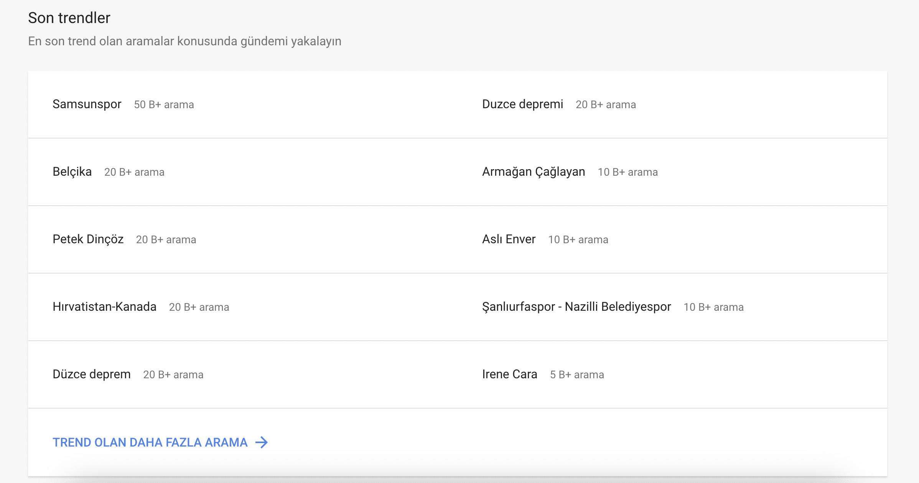Click the 5 B+ arama count
The height and width of the screenshot is (483, 919).
[577, 375]
